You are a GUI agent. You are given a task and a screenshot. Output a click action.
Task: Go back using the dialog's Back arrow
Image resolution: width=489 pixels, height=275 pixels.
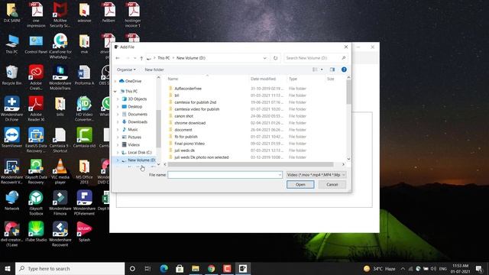pos(118,58)
